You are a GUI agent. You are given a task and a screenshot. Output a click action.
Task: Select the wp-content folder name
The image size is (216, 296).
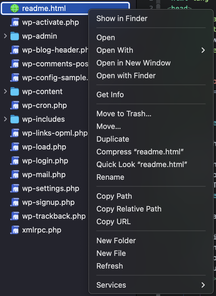pos(42,92)
